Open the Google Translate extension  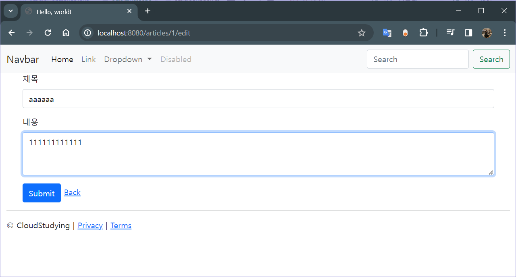(387, 33)
